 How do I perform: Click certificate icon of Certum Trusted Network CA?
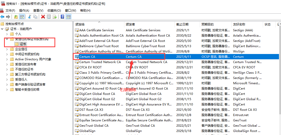coord(77,62)
